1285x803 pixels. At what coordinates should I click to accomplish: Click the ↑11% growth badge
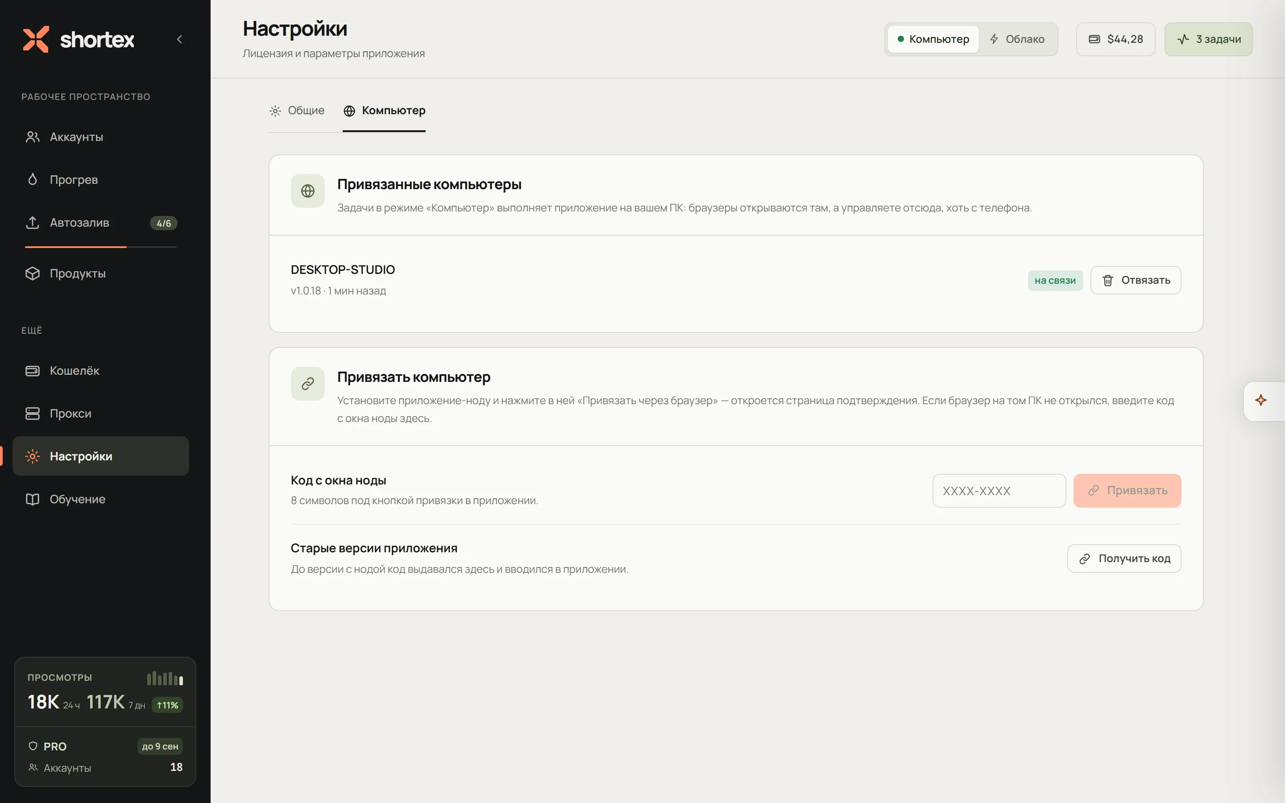click(x=167, y=705)
